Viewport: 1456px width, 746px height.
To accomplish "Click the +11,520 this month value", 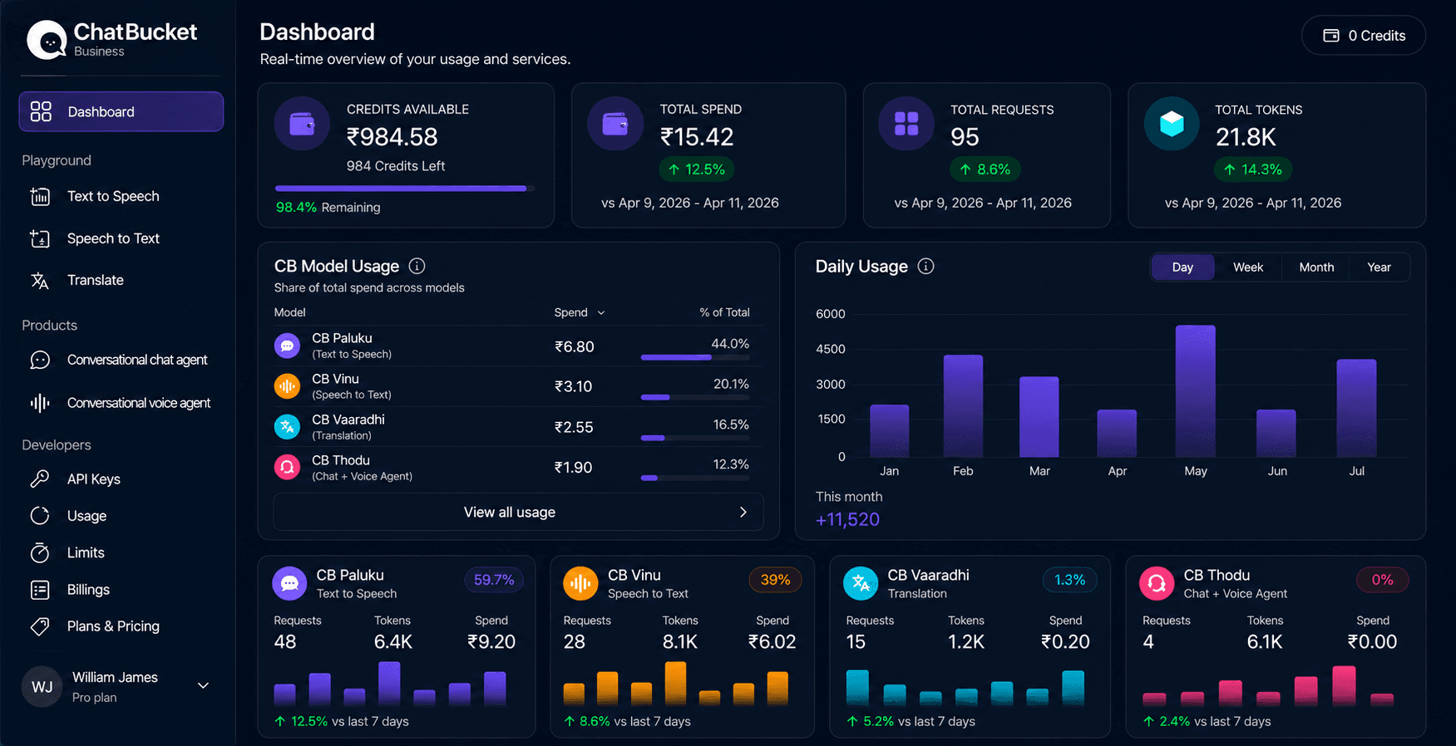I will (847, 519).
